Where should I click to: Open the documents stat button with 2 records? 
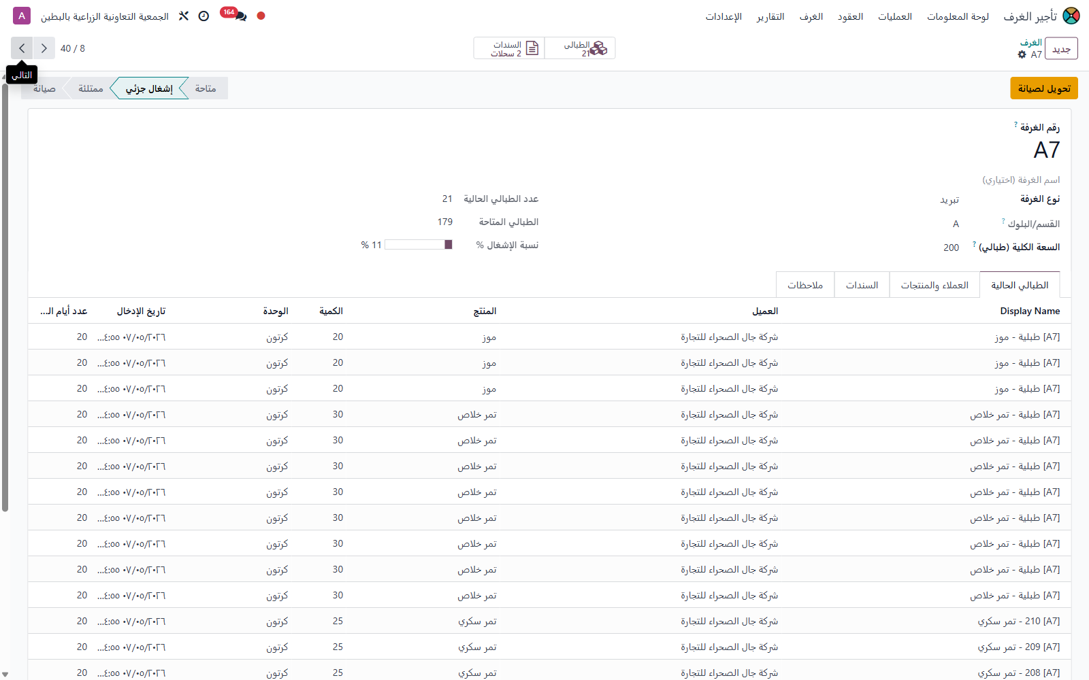coord(509,48)
